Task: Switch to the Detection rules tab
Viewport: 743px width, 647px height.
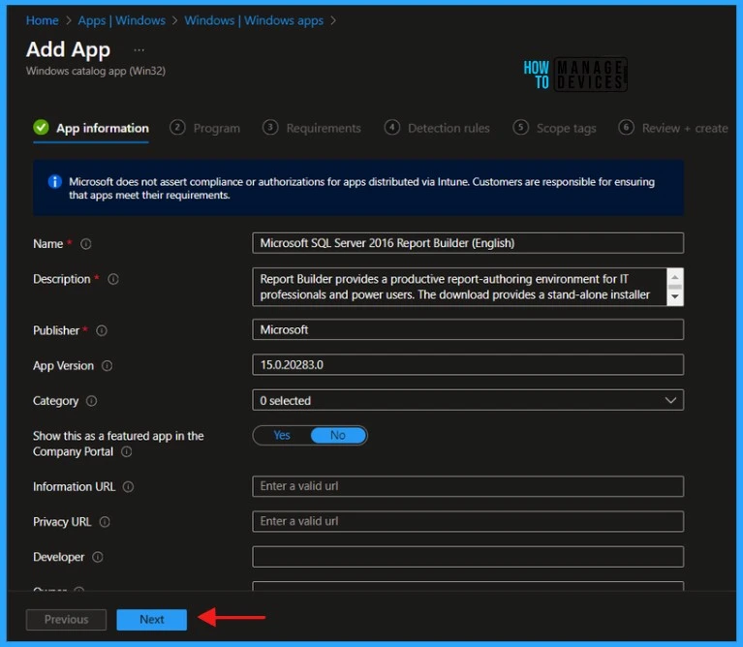Action: pyautogui.click(x=437, y=128)
